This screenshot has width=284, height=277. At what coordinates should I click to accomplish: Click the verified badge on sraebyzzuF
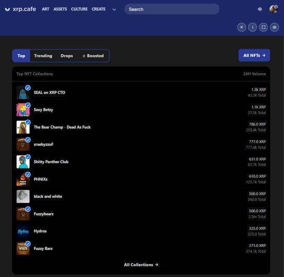pos(28,140)
